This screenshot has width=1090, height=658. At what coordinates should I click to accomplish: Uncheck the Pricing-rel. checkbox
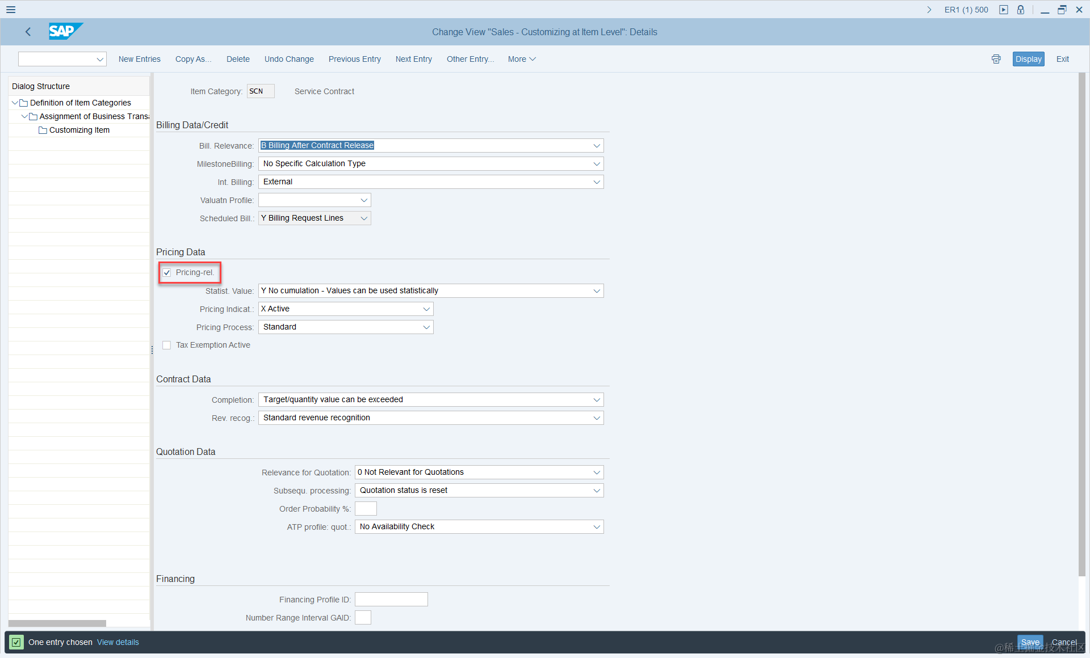tap(167, 273)
